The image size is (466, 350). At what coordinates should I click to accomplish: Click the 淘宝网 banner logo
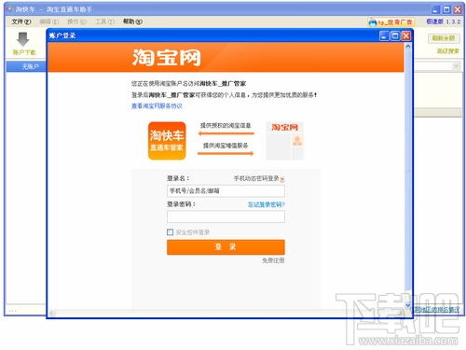point(166,58)
